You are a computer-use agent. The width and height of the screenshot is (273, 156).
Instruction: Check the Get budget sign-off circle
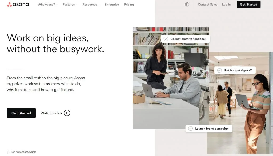[219, 70]
